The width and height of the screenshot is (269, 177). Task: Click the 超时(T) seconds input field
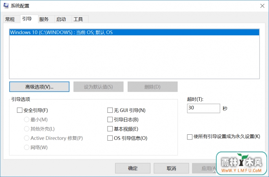pos(203,108)
